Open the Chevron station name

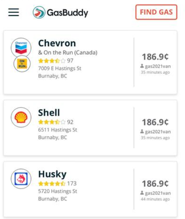[57, 43]
